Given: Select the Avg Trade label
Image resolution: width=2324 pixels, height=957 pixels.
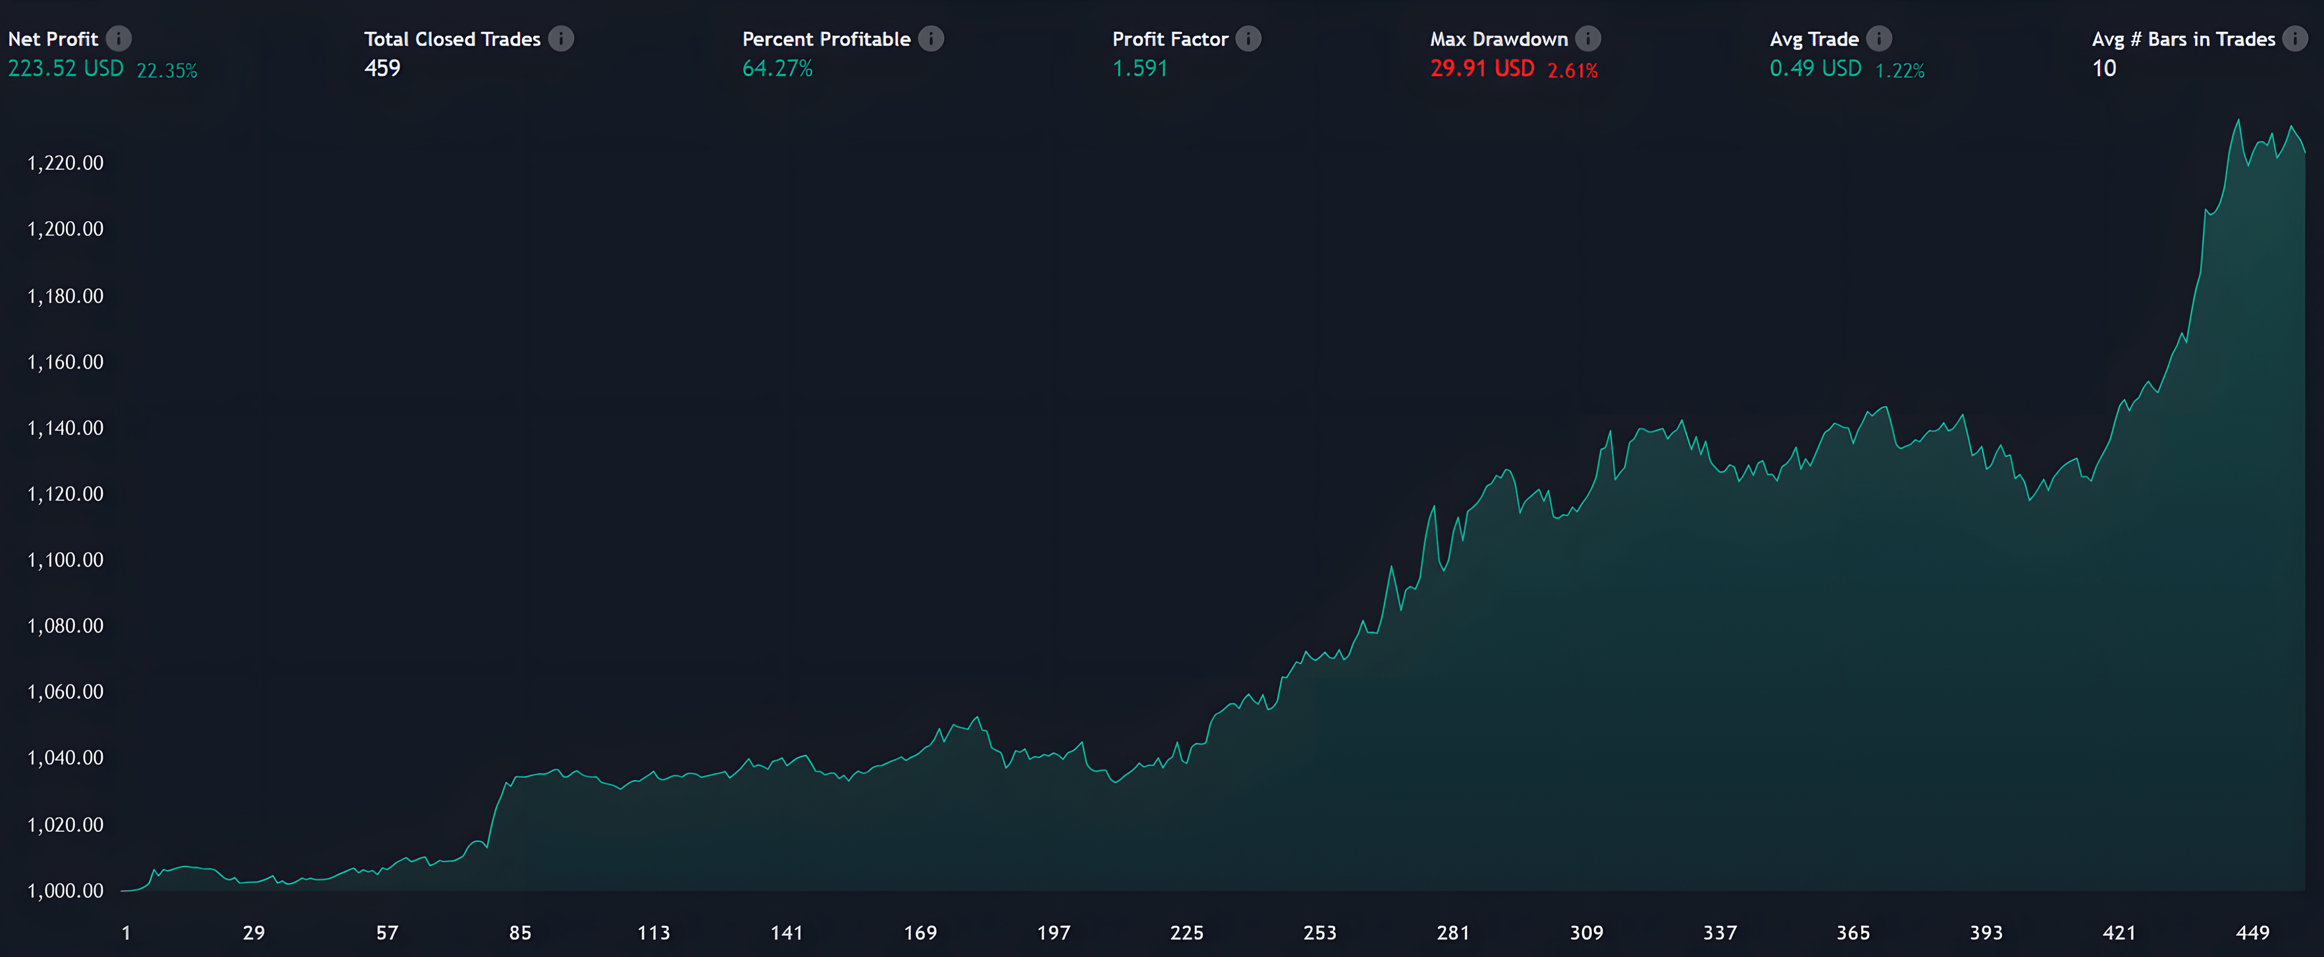Looking at the screenshot, I should pyautogui.click(x=1814, y=39).
